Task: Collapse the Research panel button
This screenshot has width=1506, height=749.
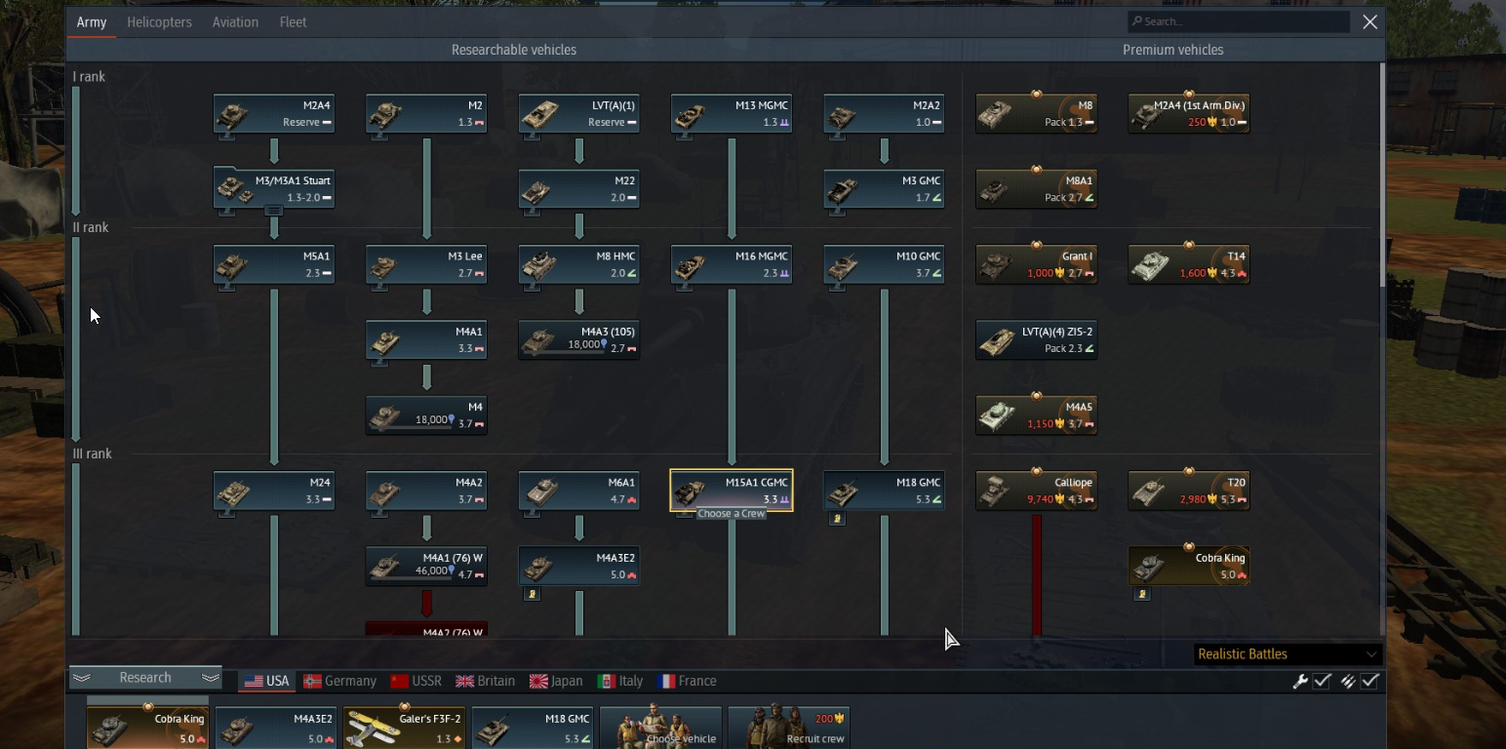Action: pos(145,678)
